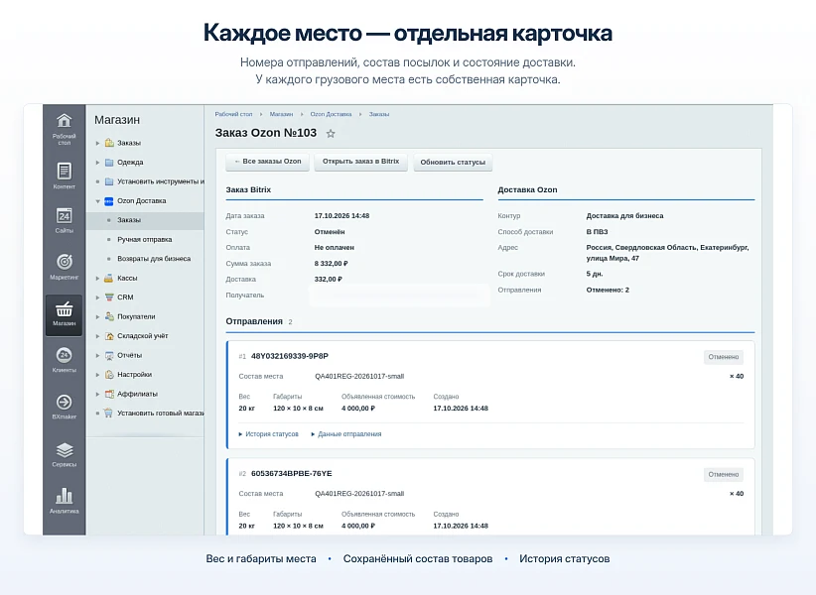
Task: Follow the Заказы breadcrumb link
Action: pyautogui.click(x=379, y=114)
